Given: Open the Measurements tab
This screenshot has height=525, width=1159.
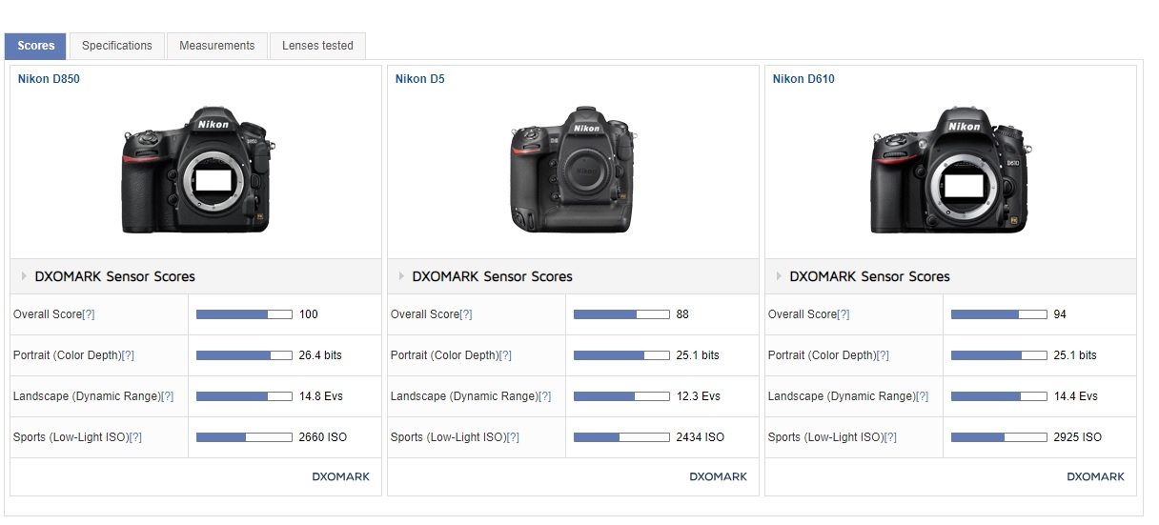Looking at the screenshot, I should 217,46.
